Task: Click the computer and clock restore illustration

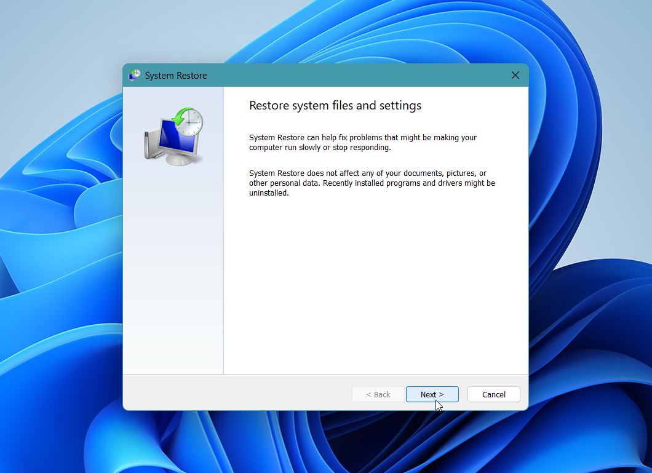Action: 174,137
